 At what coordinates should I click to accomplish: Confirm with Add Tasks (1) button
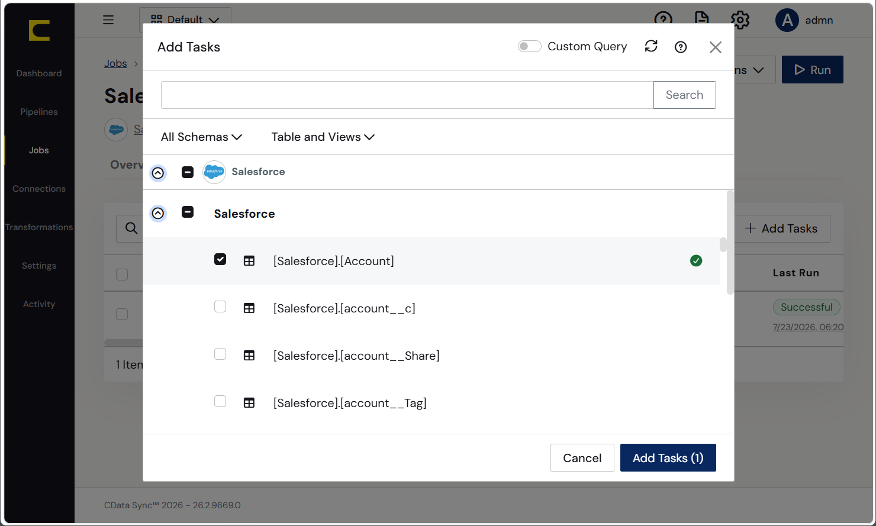[x=668, y=458]
